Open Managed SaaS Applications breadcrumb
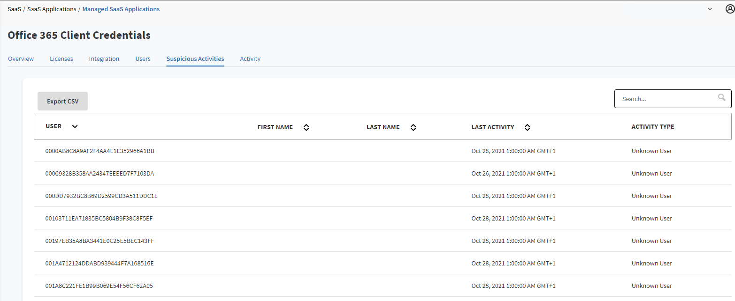This screenshot has width=735, height=301. pyautogui.click(x=121, y=9)
